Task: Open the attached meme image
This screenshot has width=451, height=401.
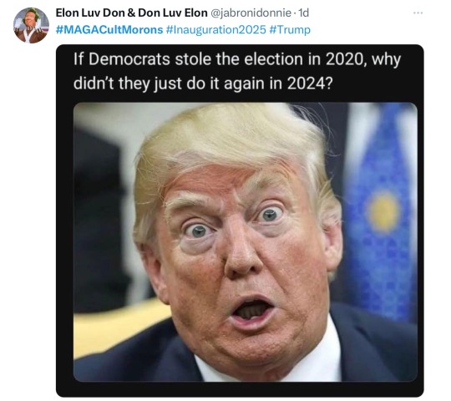Action: click(246, 242)
